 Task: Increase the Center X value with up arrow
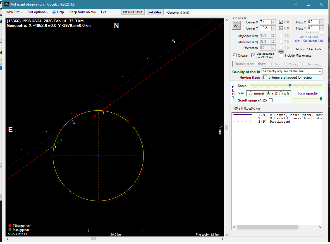click(x=273, y=21)
